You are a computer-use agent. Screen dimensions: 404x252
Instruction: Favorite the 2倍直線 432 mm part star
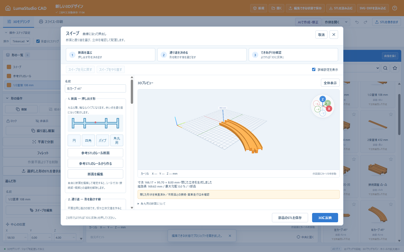pyautogui.click(x=391, y=114)
